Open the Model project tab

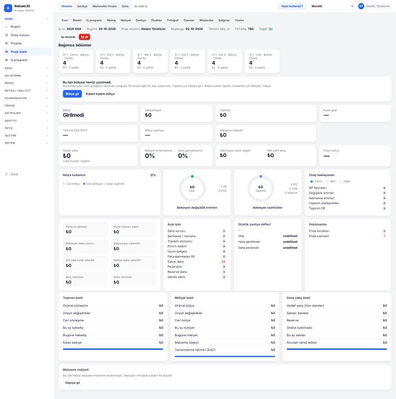(x=77, y=20)
